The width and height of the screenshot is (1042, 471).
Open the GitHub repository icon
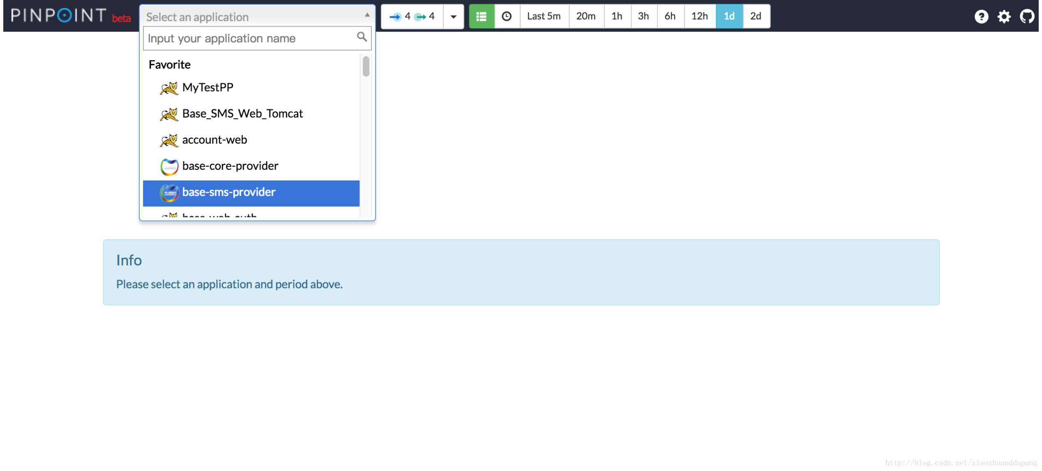point(1027,16)
